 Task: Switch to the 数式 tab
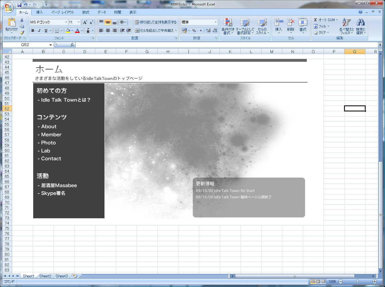click(86, 12)
